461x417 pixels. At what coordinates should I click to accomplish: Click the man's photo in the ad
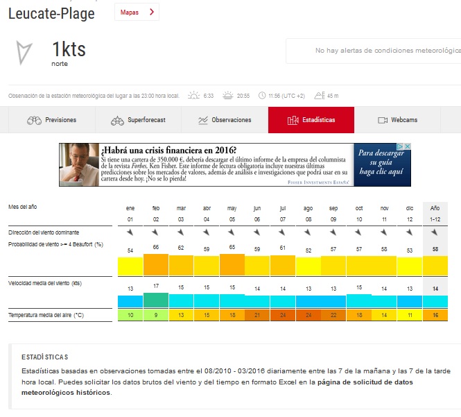79,164
